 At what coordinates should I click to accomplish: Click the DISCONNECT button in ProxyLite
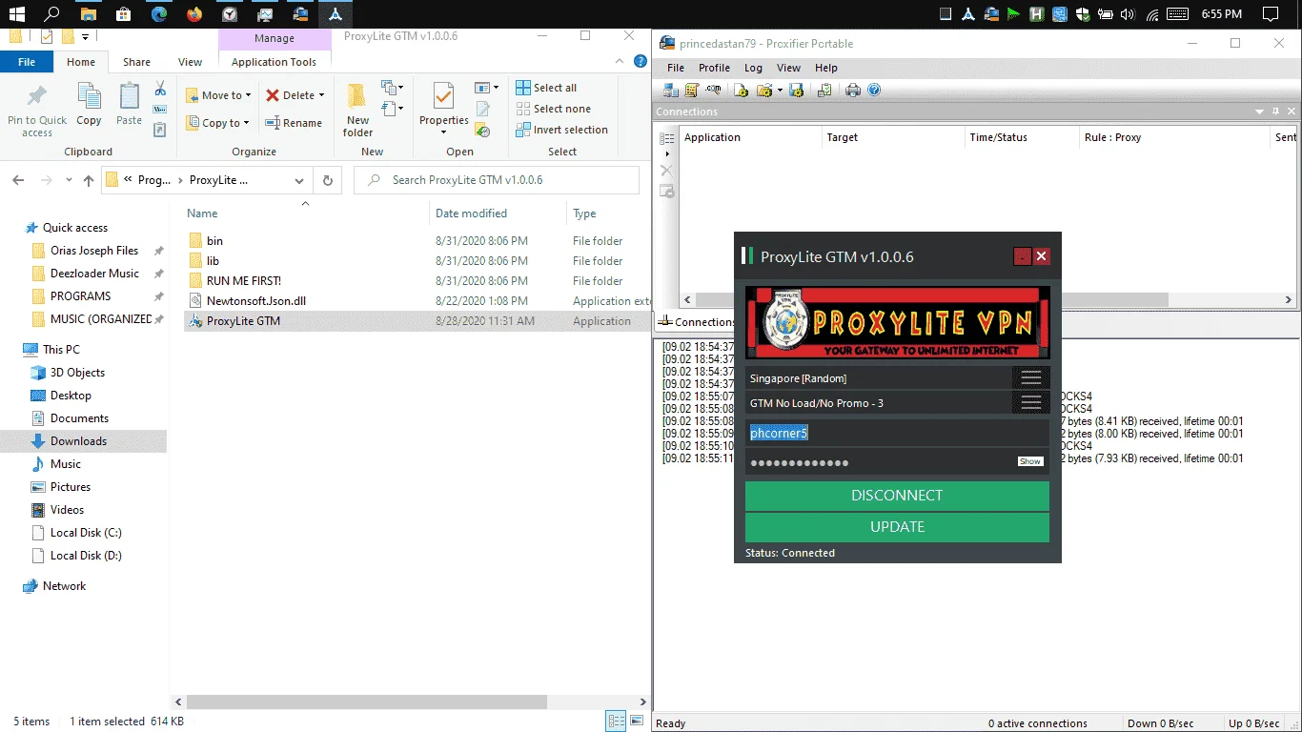pos(897,496)
